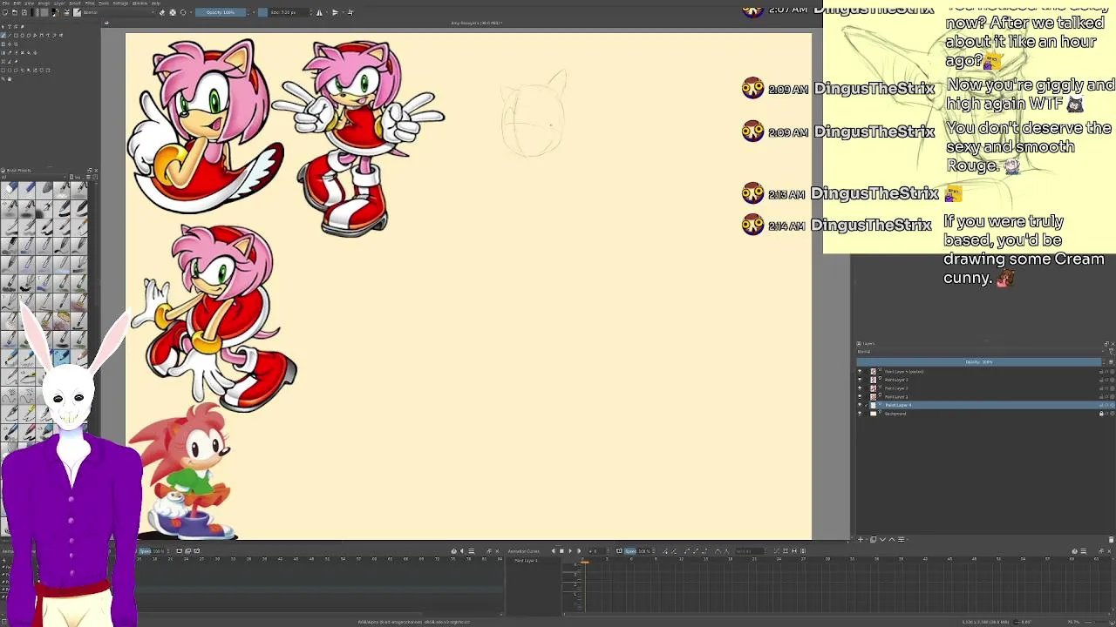Open the File menu
Screen dimensions: 1116x627
tap(5, 3)
